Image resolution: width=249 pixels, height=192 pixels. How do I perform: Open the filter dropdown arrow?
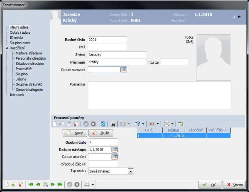click(143, 124)
